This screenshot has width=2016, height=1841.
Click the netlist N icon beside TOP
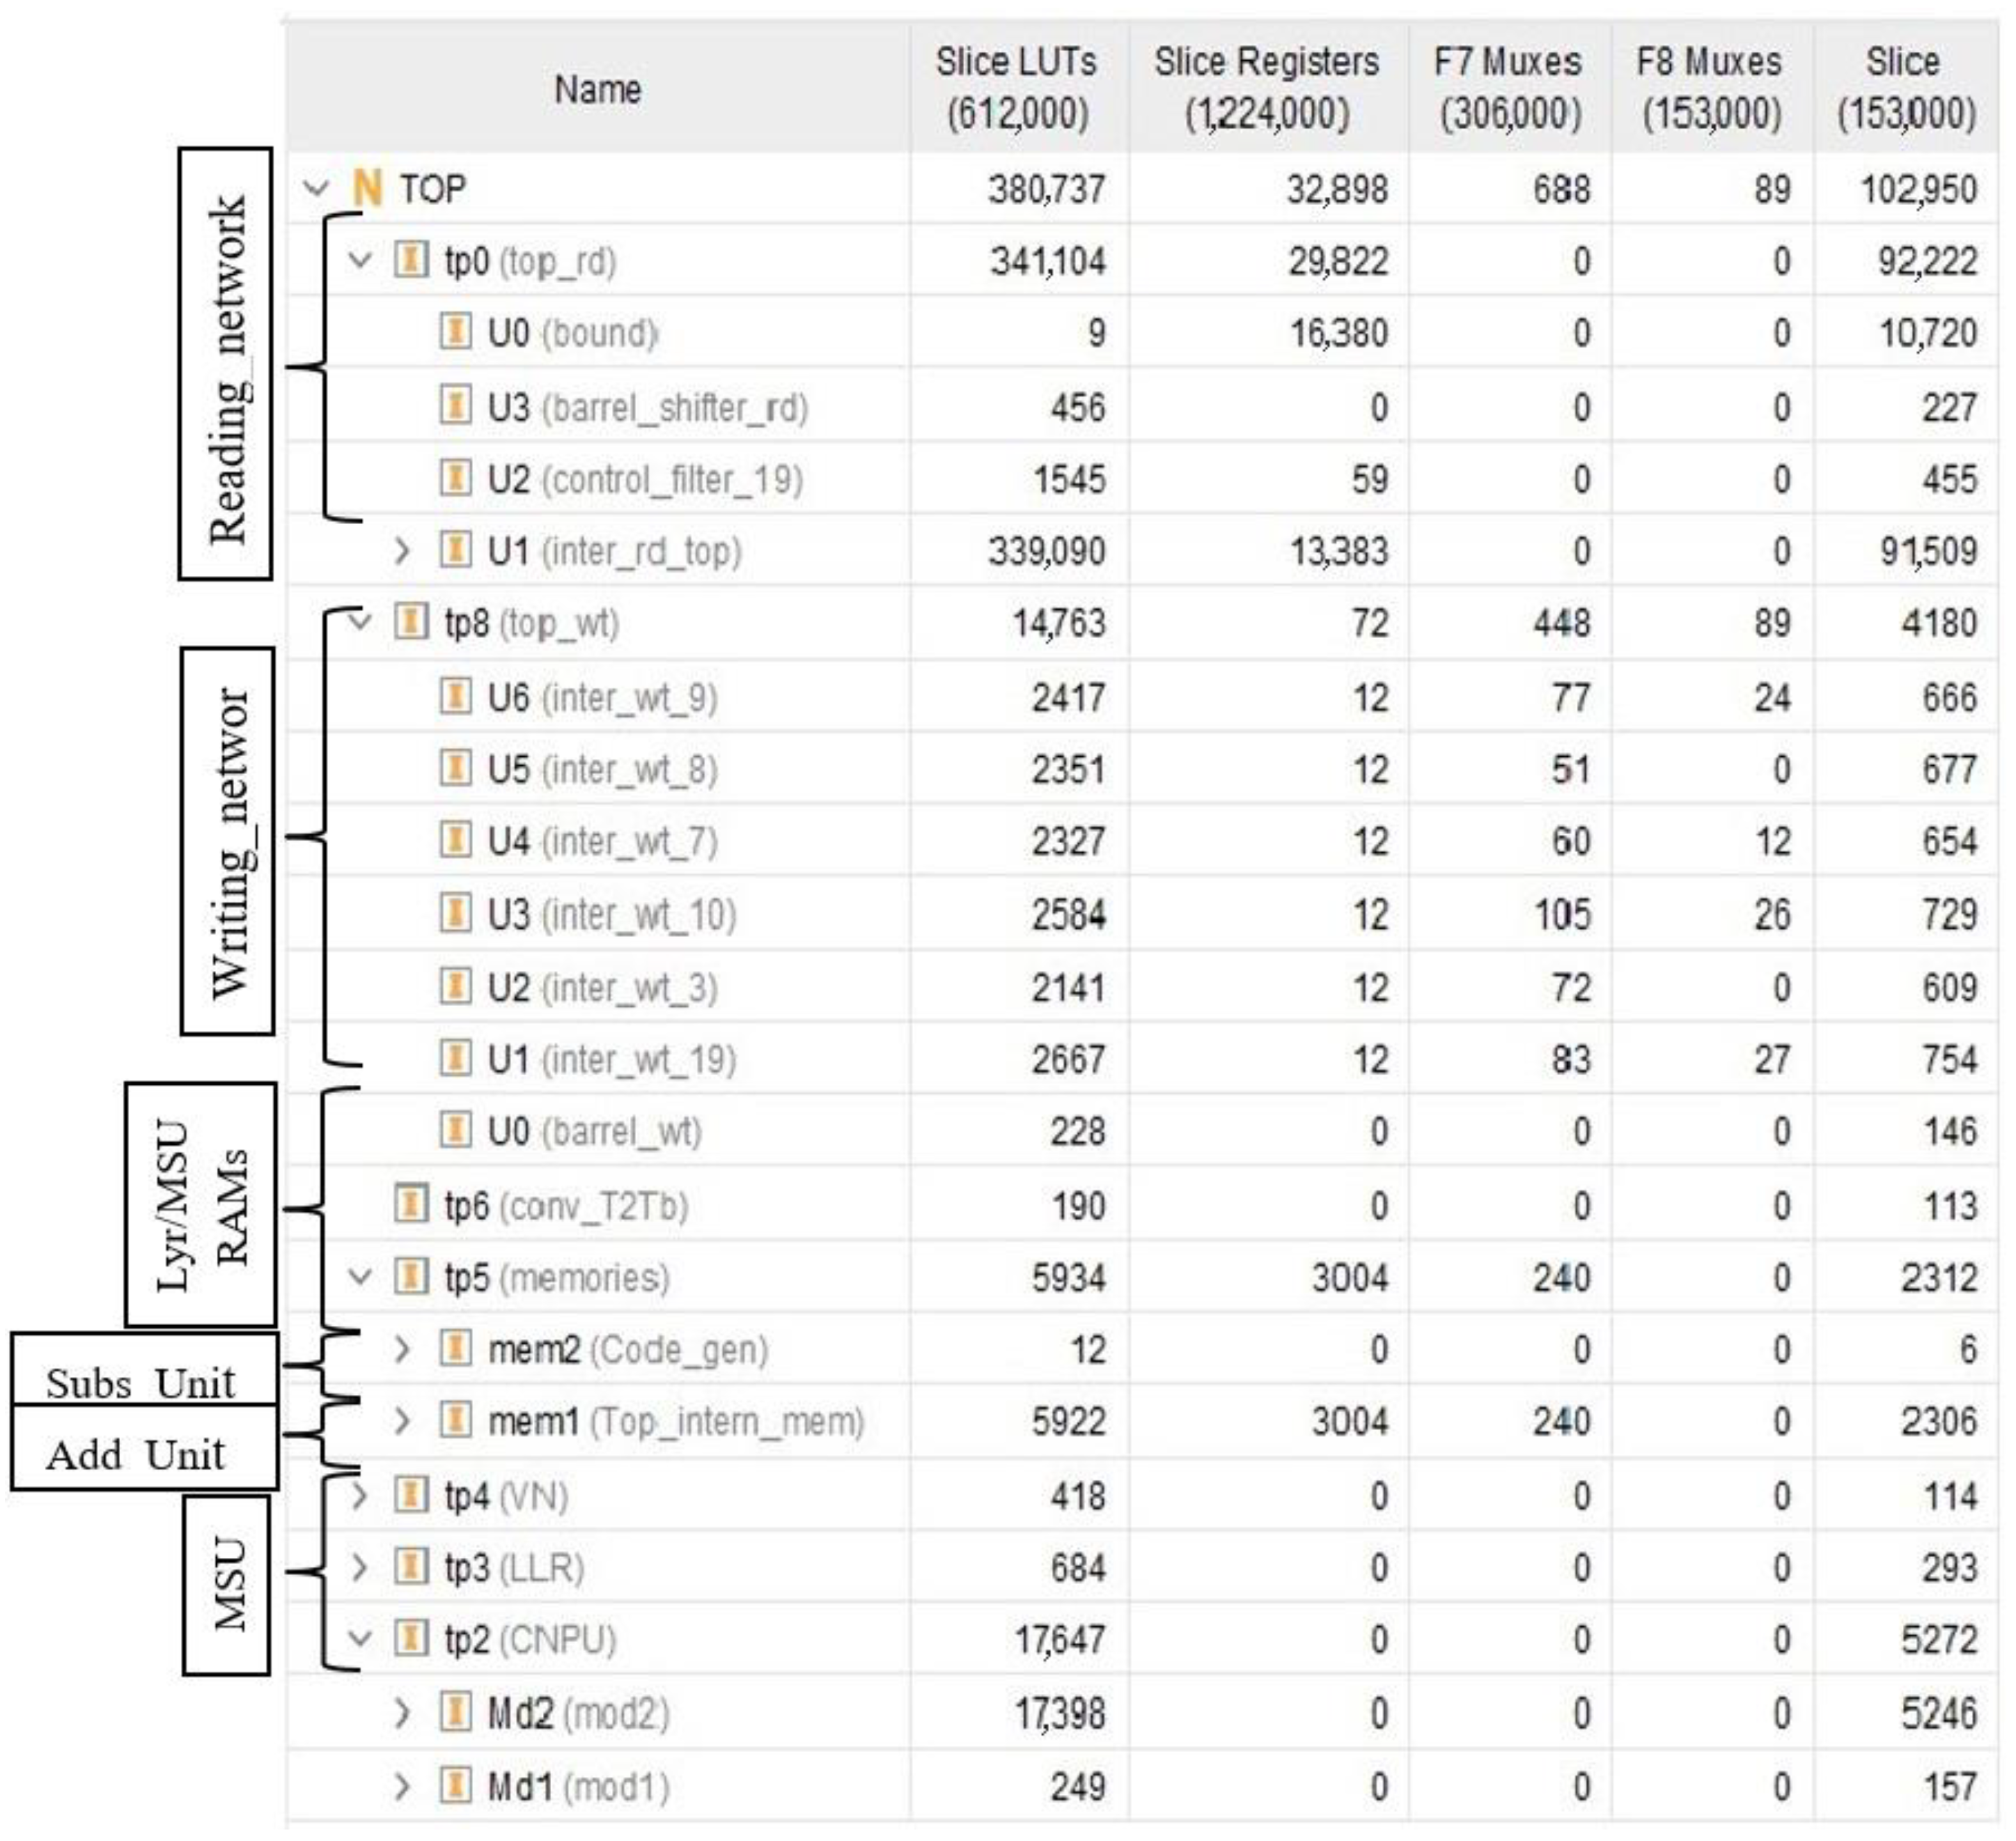coord(367,188)
